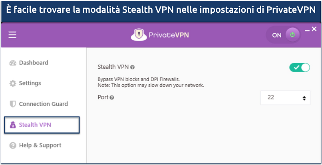Screen dimensions: 322x165
Task: Go to the Dashboard section
Action: pos(34,63)
